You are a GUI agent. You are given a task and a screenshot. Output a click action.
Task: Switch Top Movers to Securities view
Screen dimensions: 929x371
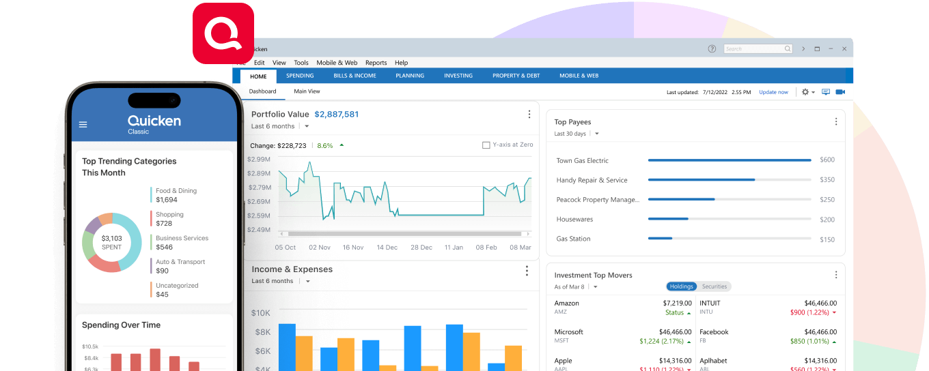(715, 286)
